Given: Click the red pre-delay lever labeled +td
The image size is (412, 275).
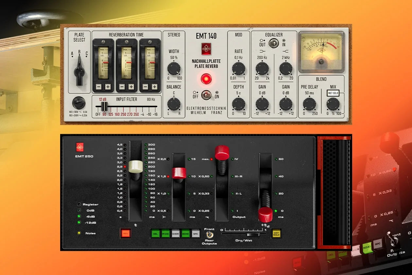Looking at the screenshot, I should [x=266, y=214].
